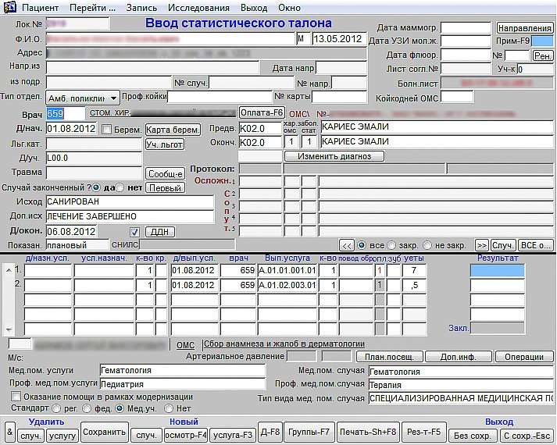557x445 pixels.
Task: Click the Доп.исх field ЛЕЧЕНИЕ ЗАВЕРШЕНО
Action: (x=130, y=216)
